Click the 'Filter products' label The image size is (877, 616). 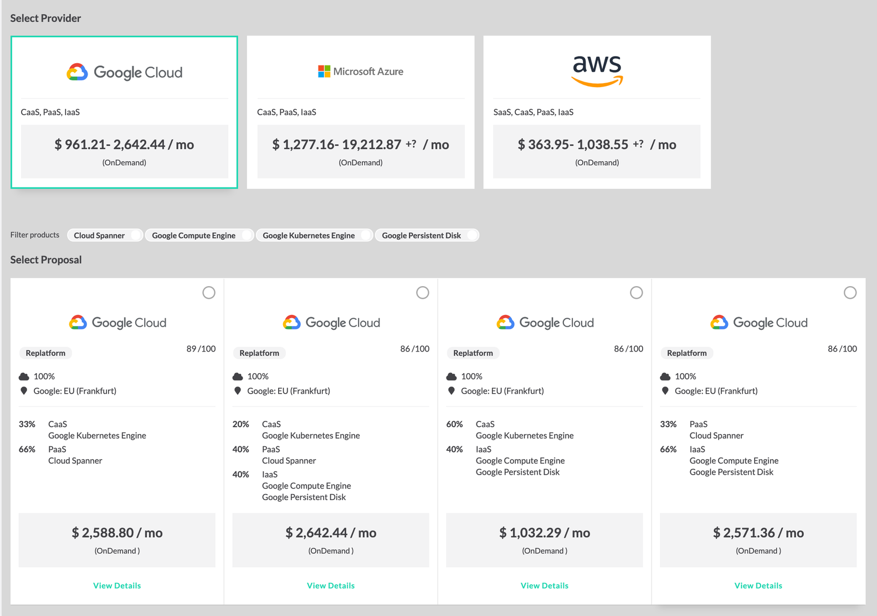point(35,235)
